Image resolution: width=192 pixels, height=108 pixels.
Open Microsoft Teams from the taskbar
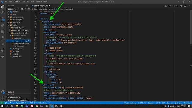click(x=27, y=106)
